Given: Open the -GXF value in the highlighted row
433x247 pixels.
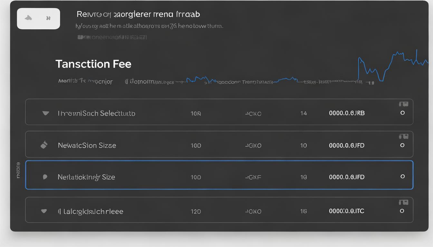Looking at the screenshot, I should (253, 177).
